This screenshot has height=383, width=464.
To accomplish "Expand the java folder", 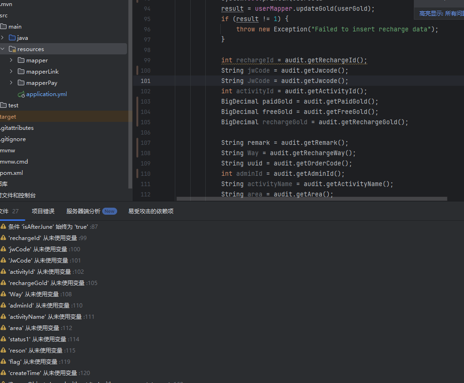I will coord(2,38).
